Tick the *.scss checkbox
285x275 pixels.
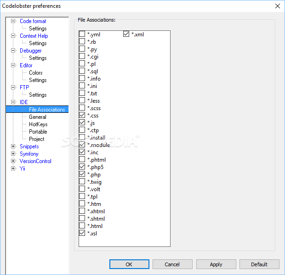point(82,108)
